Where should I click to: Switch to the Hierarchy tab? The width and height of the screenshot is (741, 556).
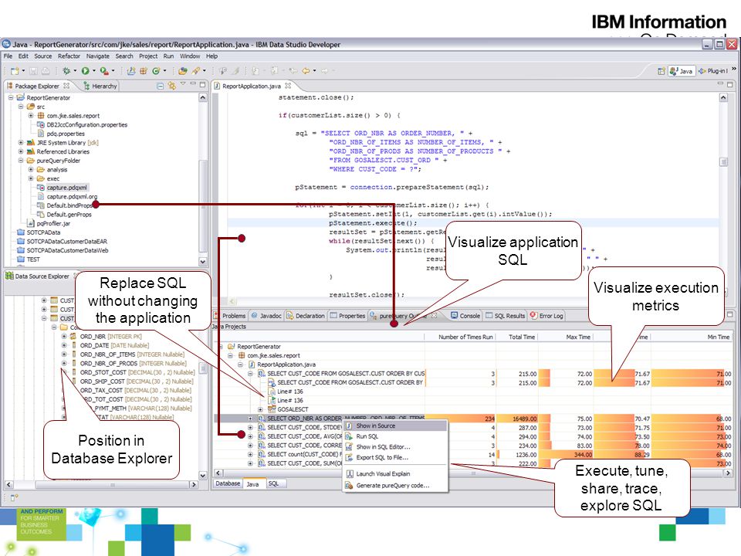coord(100,86)
